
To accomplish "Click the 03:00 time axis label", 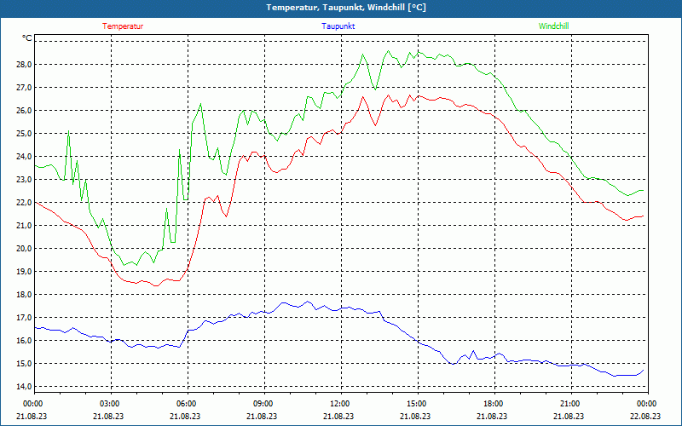I will (109, 404).
